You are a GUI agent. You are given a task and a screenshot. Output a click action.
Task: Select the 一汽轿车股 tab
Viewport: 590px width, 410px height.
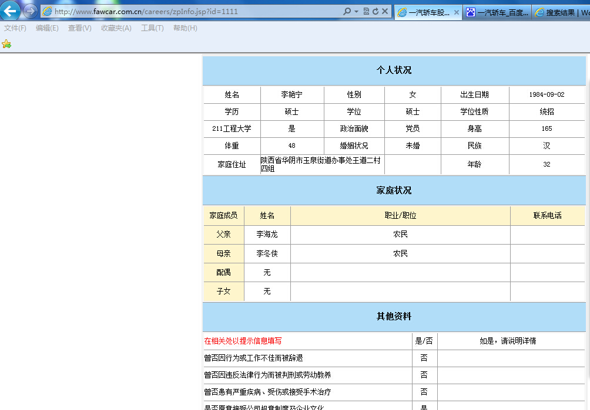[428, 12]
